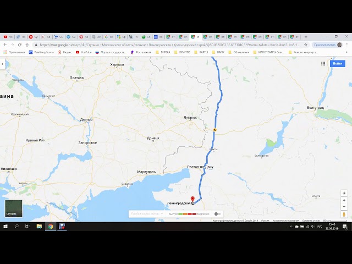Zoom out of the map

[x=344, y=207]
